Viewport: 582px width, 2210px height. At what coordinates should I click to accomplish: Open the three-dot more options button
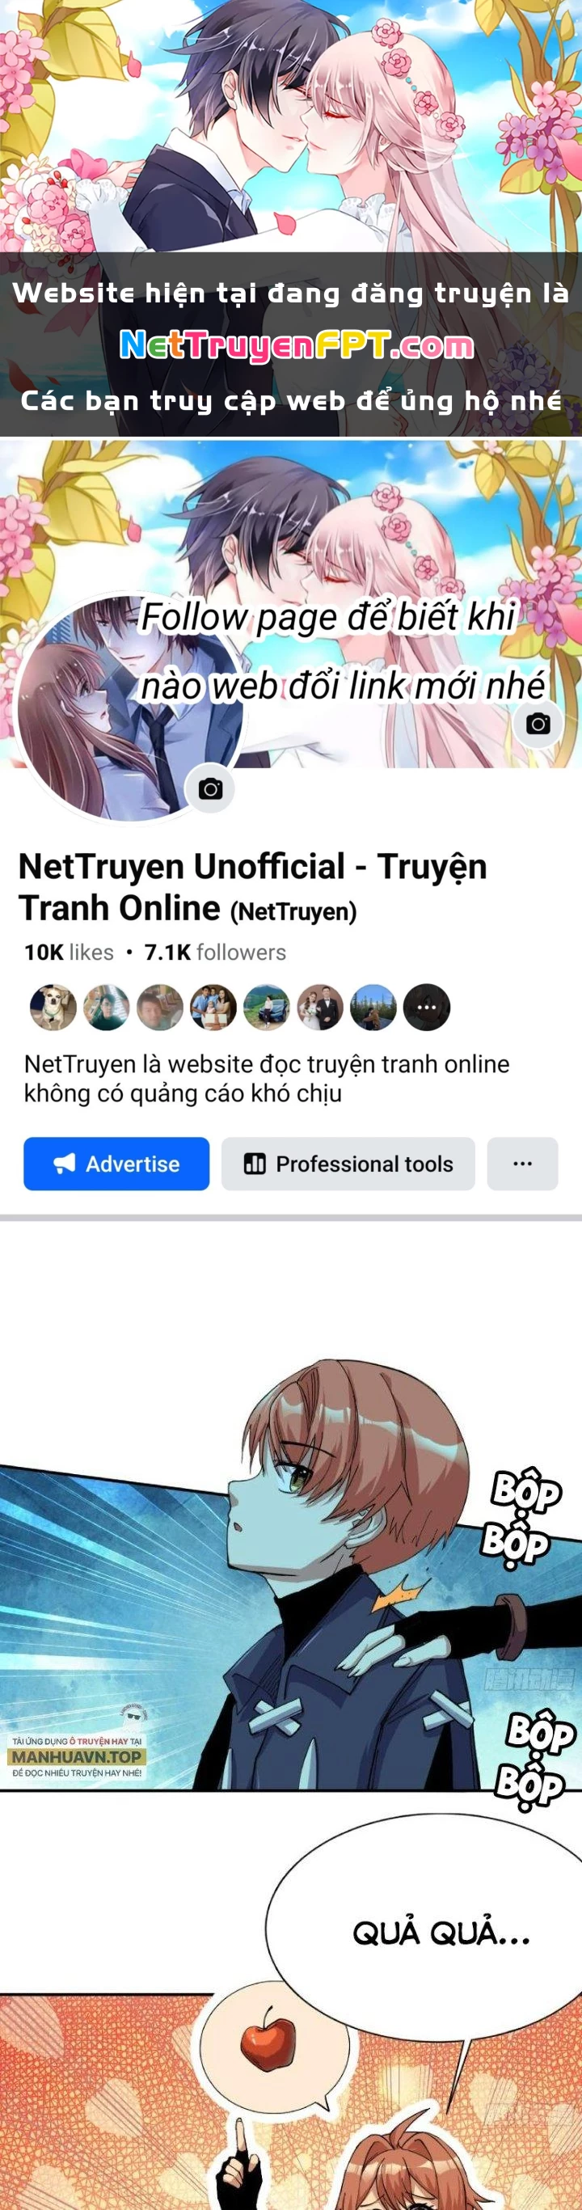point(523,1164)
